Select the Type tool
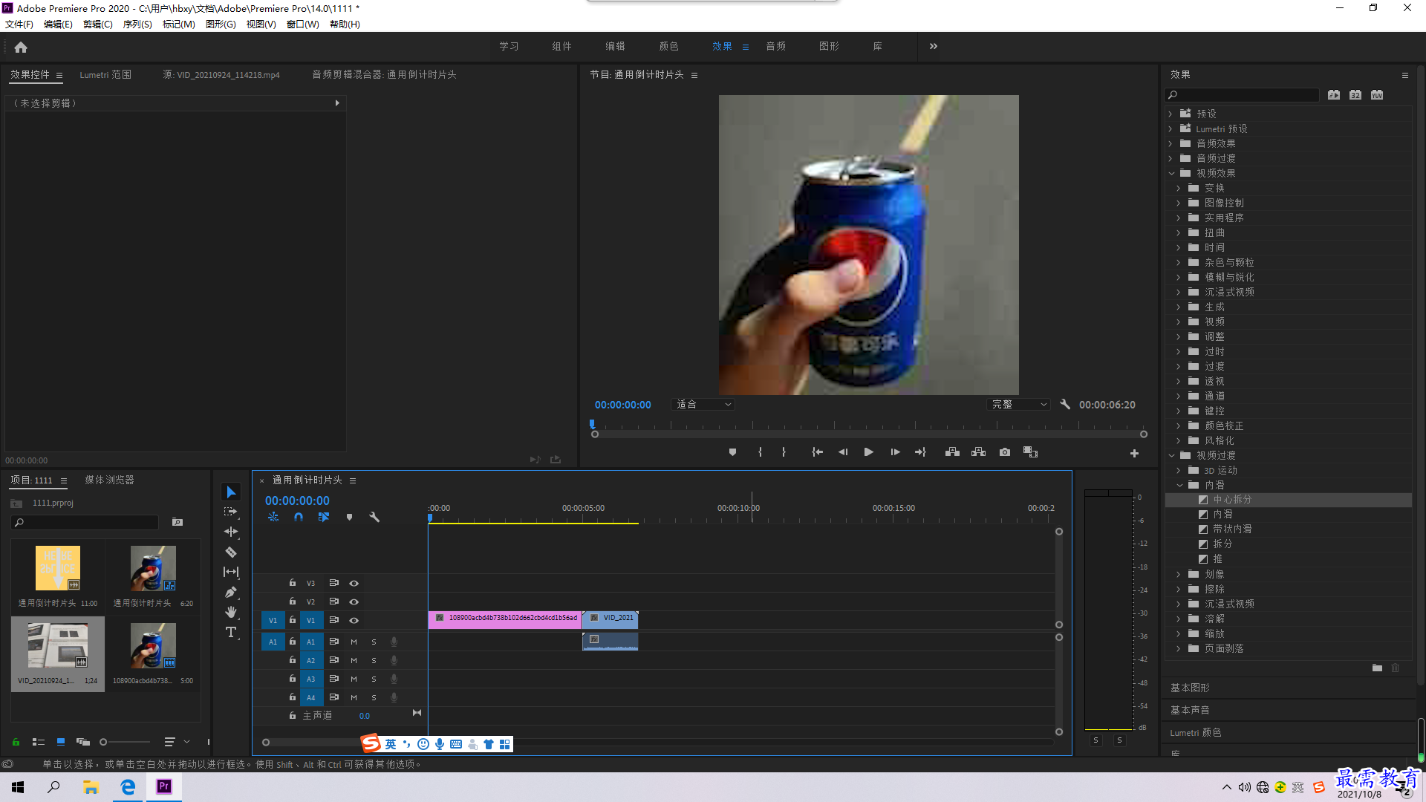 (x=231, y=632)
